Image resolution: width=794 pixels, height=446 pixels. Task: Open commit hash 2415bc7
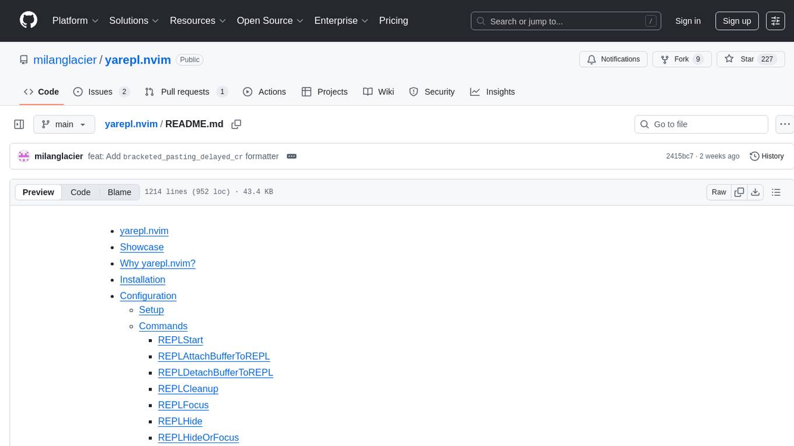[680, 156]
